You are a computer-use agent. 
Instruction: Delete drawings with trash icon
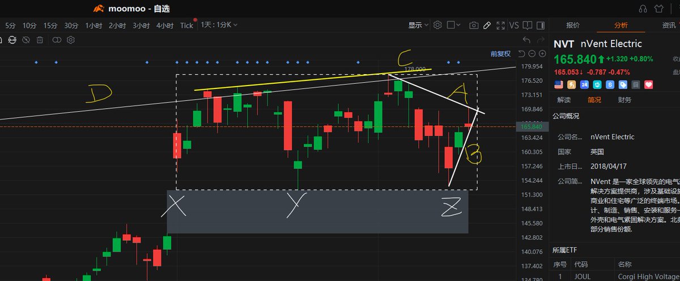pos(40,40)
